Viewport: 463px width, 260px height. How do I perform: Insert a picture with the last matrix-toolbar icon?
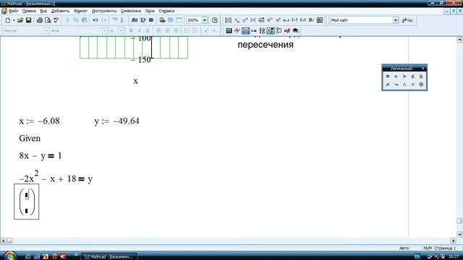(x=320, y=20)
